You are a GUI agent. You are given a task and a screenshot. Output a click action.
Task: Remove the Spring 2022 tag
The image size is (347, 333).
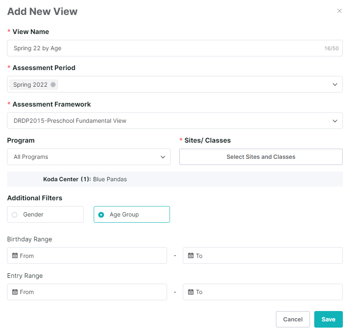click(x=53, y=85)
